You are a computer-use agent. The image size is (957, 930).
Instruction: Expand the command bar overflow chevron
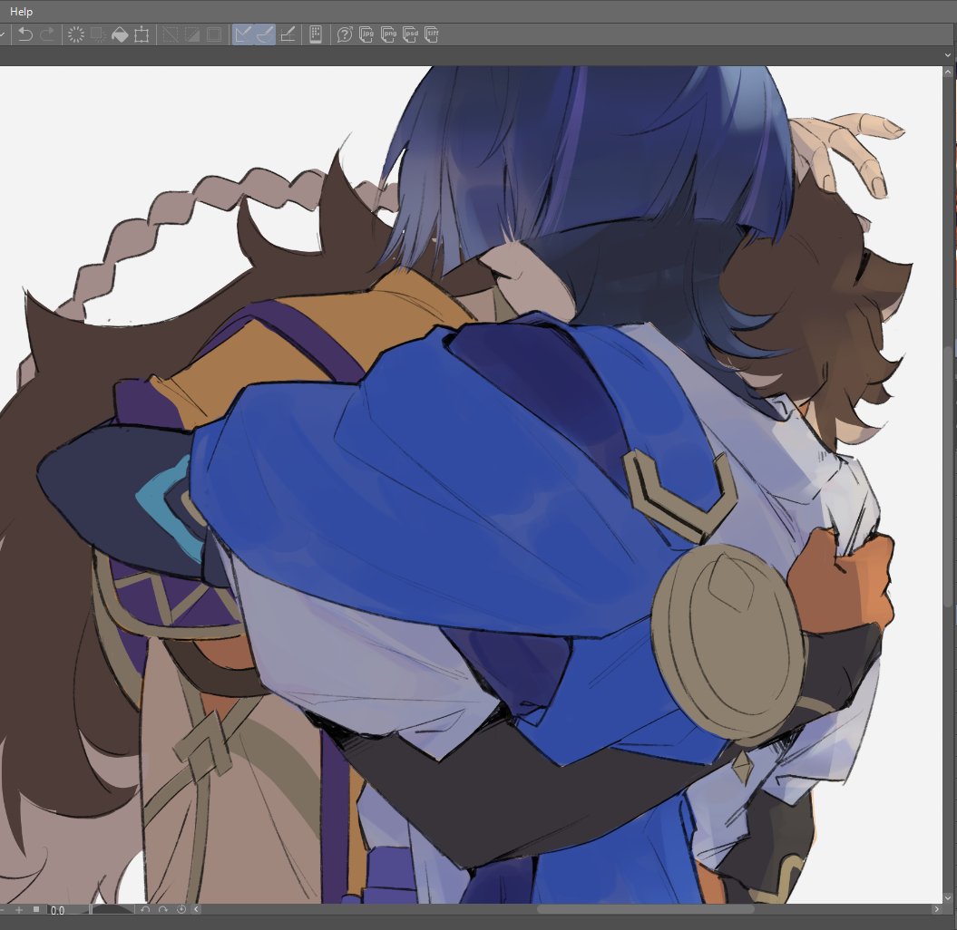pos(948,55)
